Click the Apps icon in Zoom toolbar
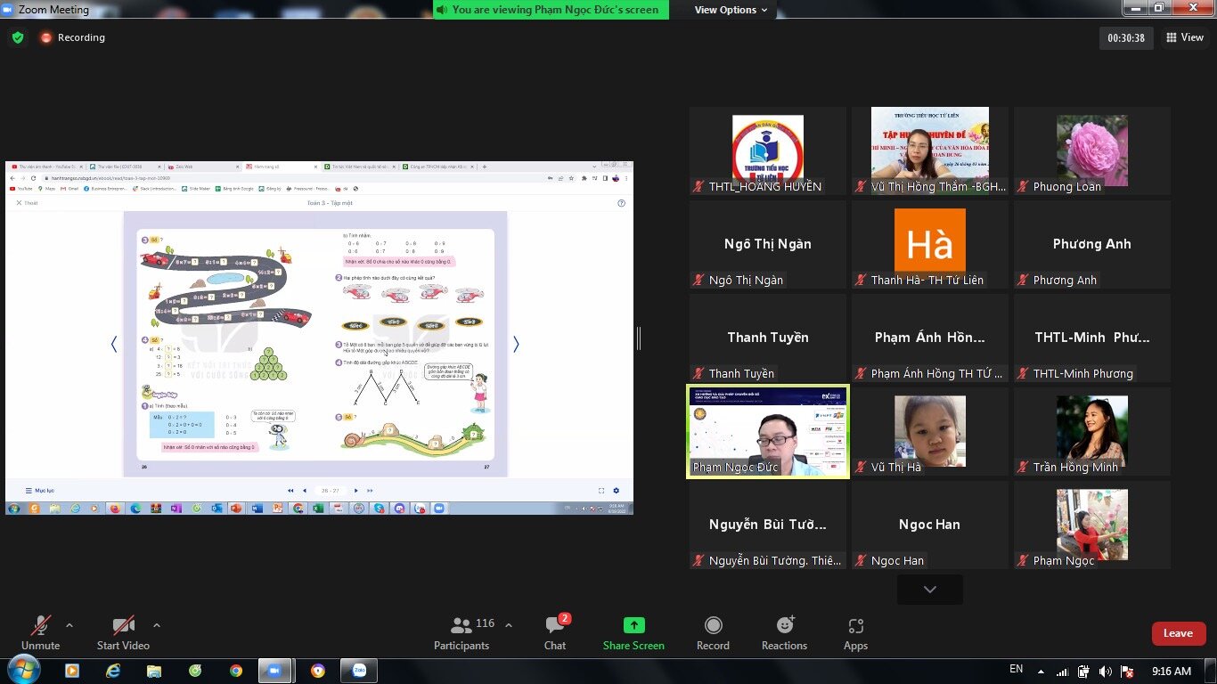 855,632
